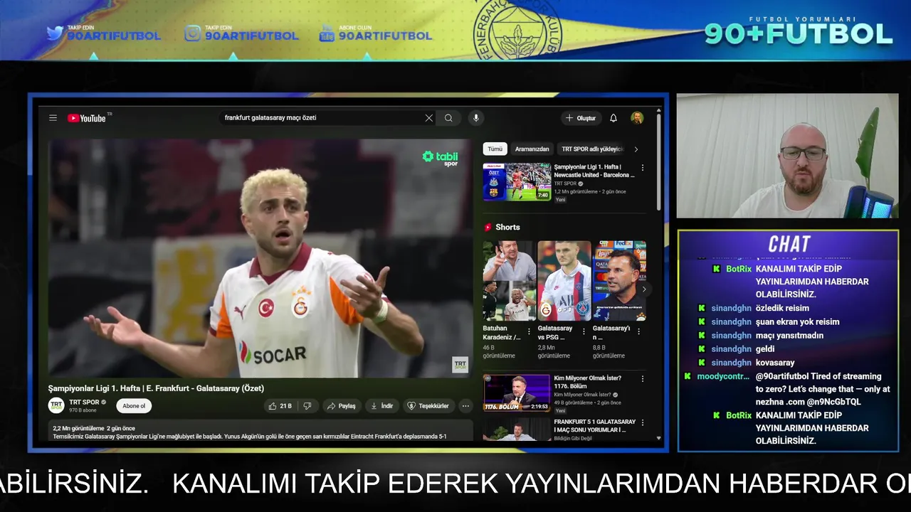Click the streamer webcam view
This screenshot has height=512, width=911.
787,155
